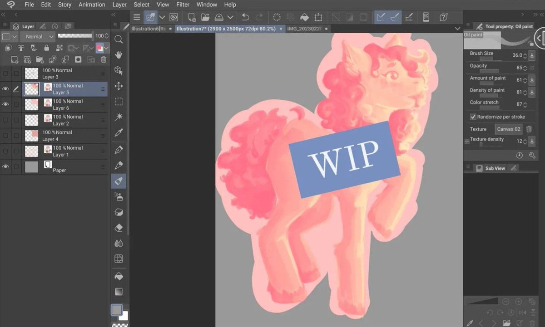Viewport: 545px width, 327px height.
Task: Open the File menu
Action: 29,5
